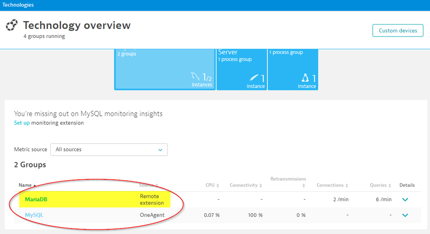Open the Custom devices button
This screenshot has height=234, width=430.
point(398,31)
